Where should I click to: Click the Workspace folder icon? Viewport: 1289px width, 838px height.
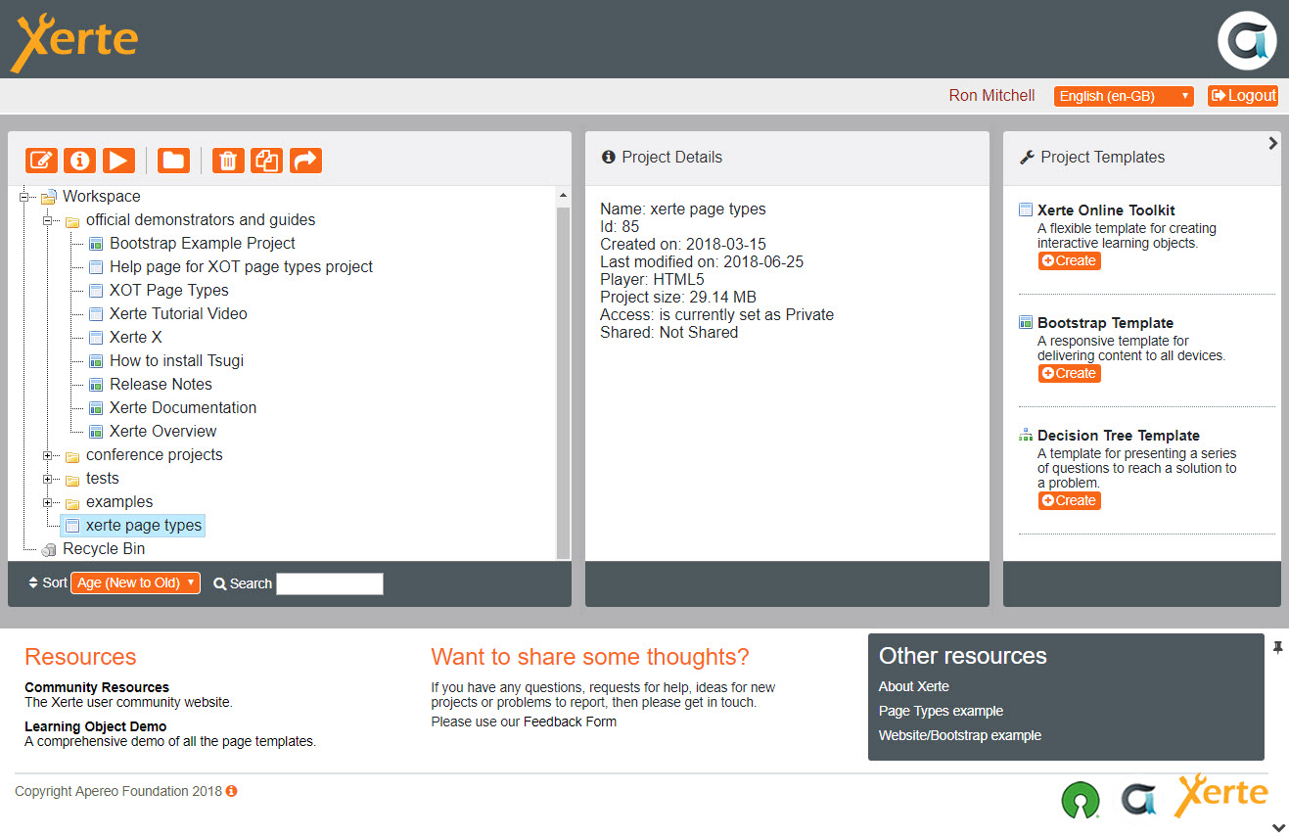[49, 197]
